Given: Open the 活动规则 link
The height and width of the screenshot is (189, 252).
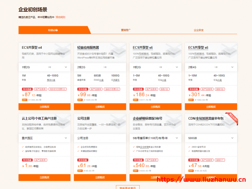Looking at the screenshot, I should click(x=60, y=17).
